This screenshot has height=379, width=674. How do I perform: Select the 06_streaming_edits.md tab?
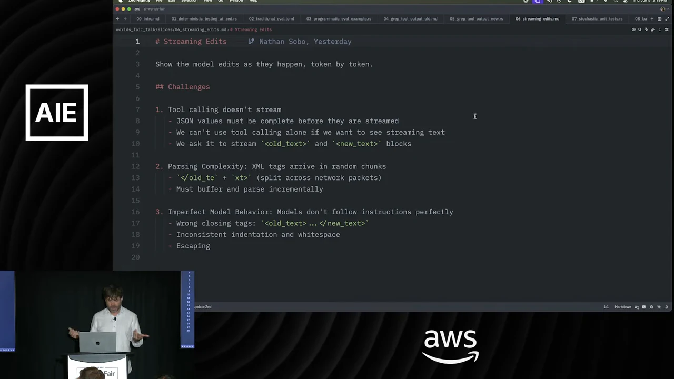click(x=537, y=19)
